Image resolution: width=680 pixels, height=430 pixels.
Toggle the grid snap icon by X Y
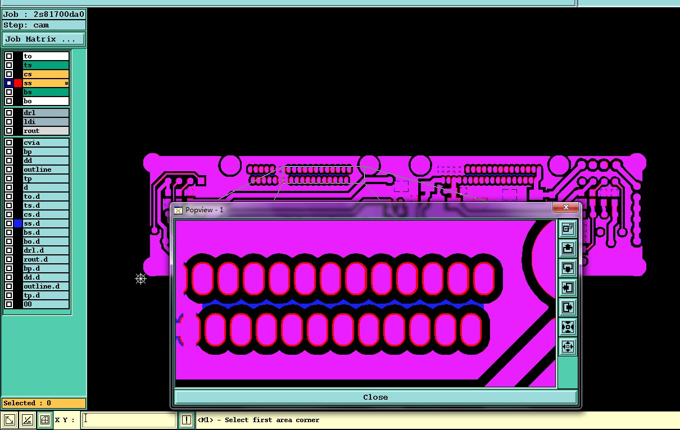click(45, 420)
